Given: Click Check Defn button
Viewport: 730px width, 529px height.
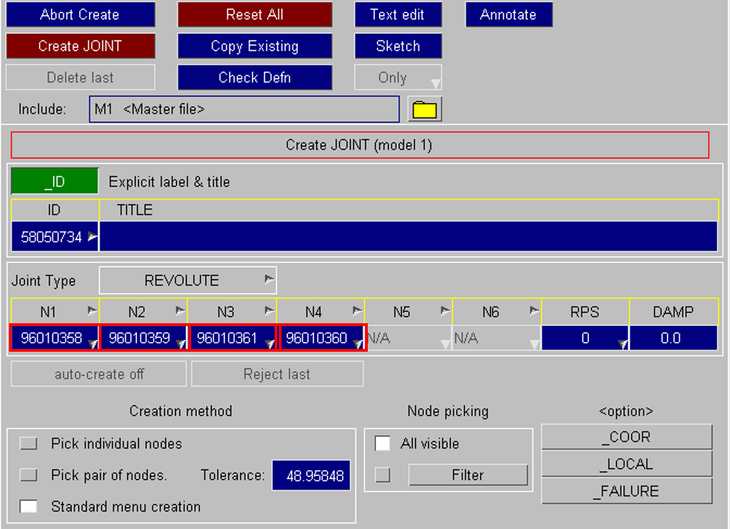Looking at the screenshot, I should [254, 77].
